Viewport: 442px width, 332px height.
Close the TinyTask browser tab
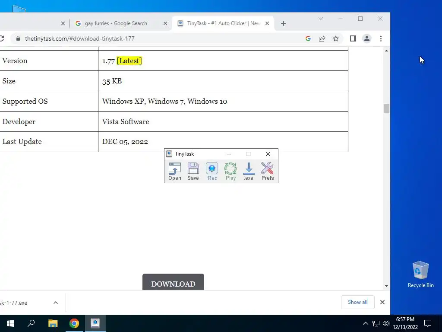tap(267, 23)
